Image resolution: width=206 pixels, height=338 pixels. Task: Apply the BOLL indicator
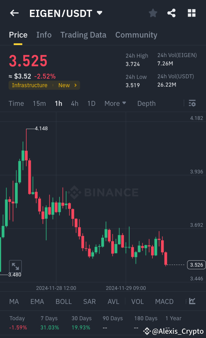point(64,301)
